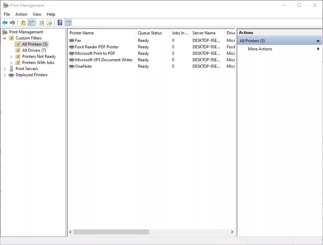Click the scroll right arrow

[232, 232]
